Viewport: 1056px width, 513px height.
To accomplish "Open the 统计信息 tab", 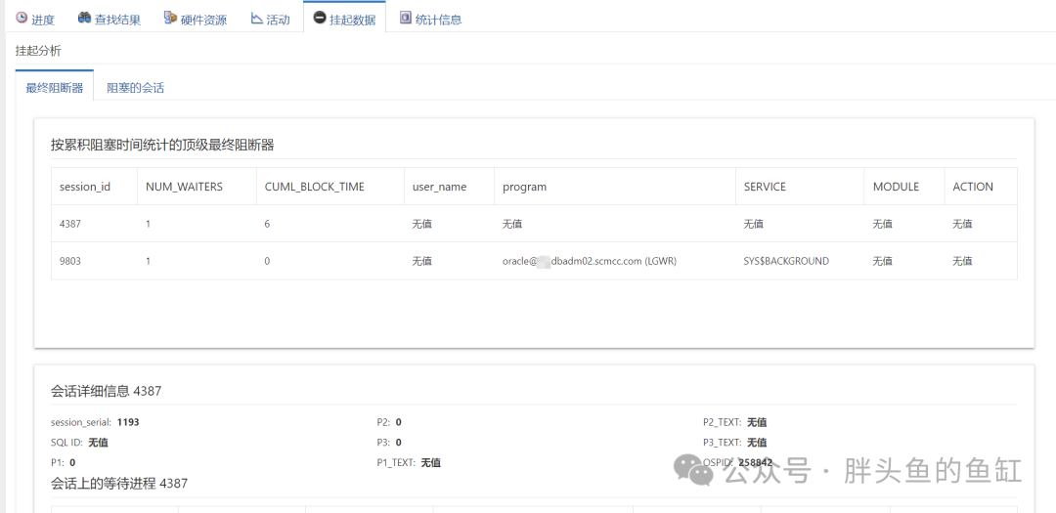I will click(430, 19).
